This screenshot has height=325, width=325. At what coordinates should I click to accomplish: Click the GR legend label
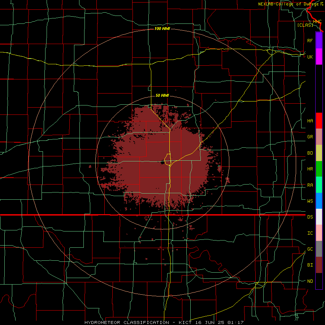point(310,137)
